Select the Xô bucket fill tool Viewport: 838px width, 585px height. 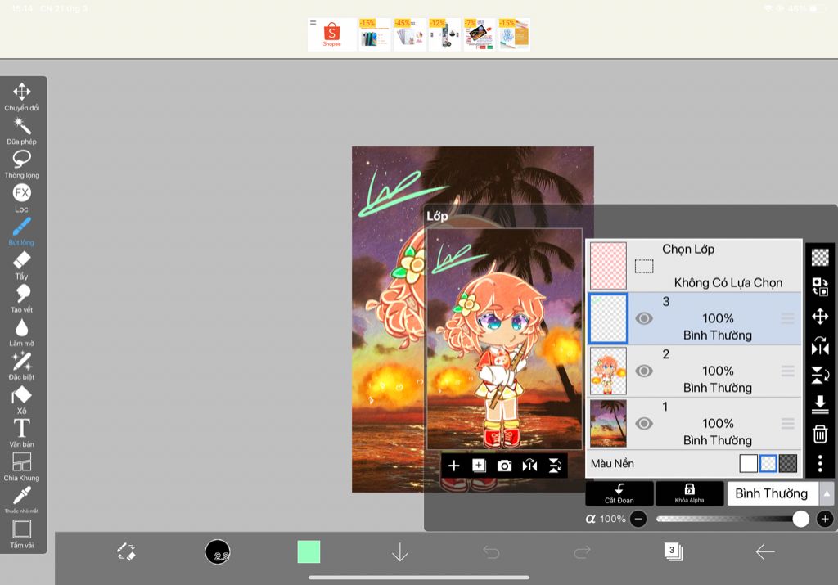(x=22, y=399)
